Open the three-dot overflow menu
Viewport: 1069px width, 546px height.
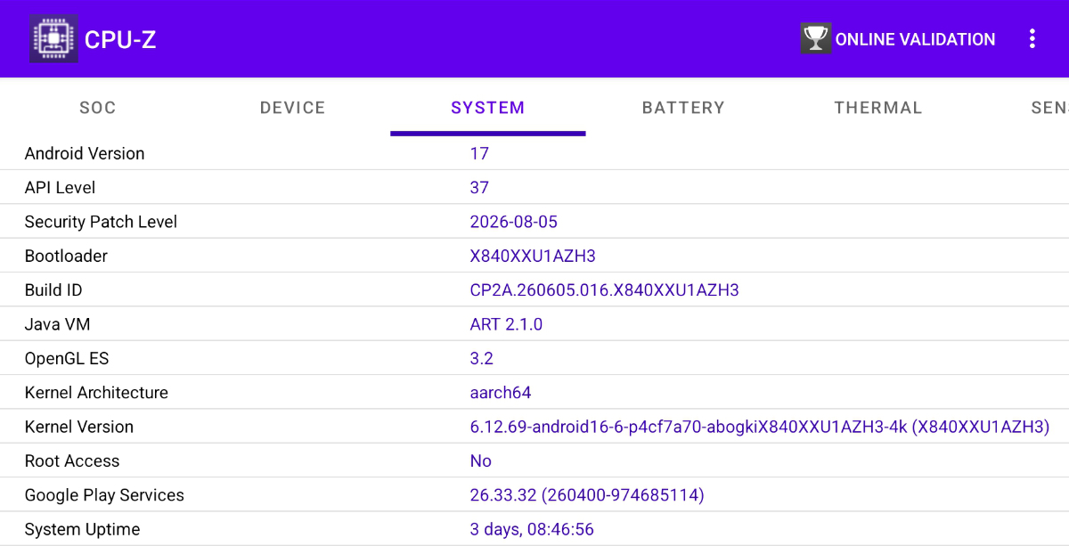(x=1032, y=38)
